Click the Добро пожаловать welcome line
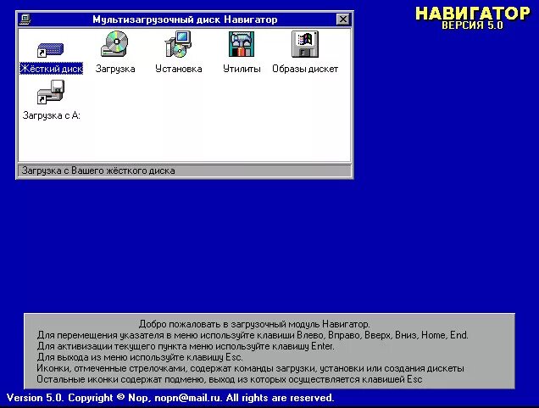 (x=254, y=324)
